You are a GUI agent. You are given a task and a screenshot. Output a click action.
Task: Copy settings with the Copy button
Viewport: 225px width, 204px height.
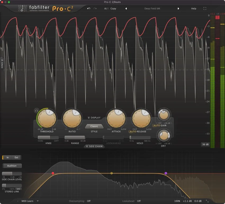point(113,9)
